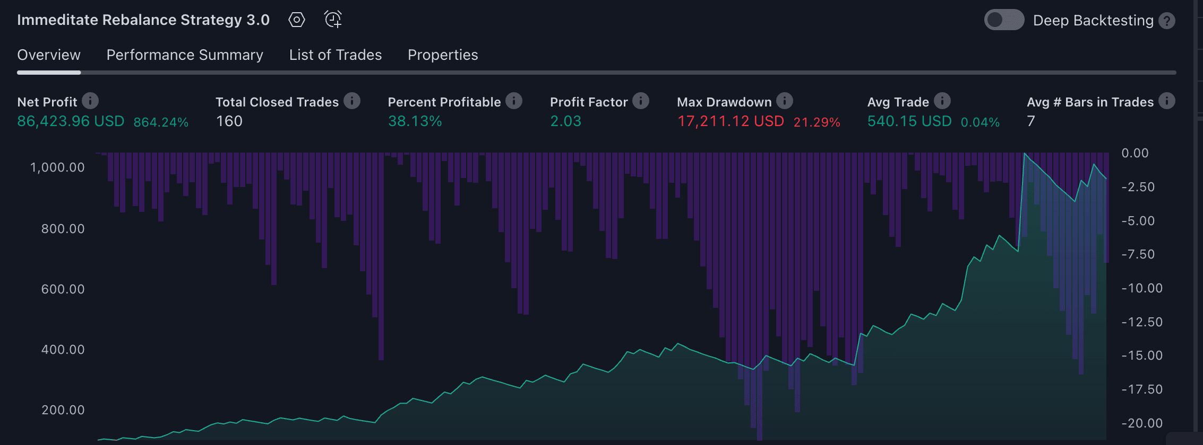Click the 200.00 equity axis label

[x=63, y=410]
